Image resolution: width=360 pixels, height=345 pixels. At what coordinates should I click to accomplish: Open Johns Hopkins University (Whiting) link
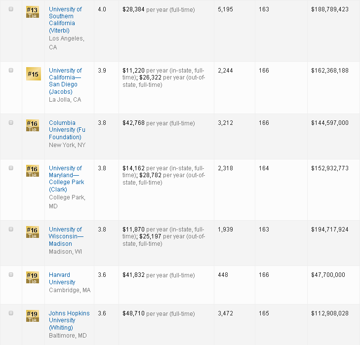tap(69, 320)
